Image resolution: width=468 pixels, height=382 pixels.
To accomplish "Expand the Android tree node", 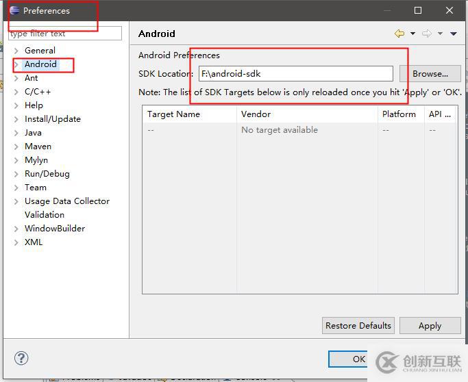I will (x=16, y=64).
